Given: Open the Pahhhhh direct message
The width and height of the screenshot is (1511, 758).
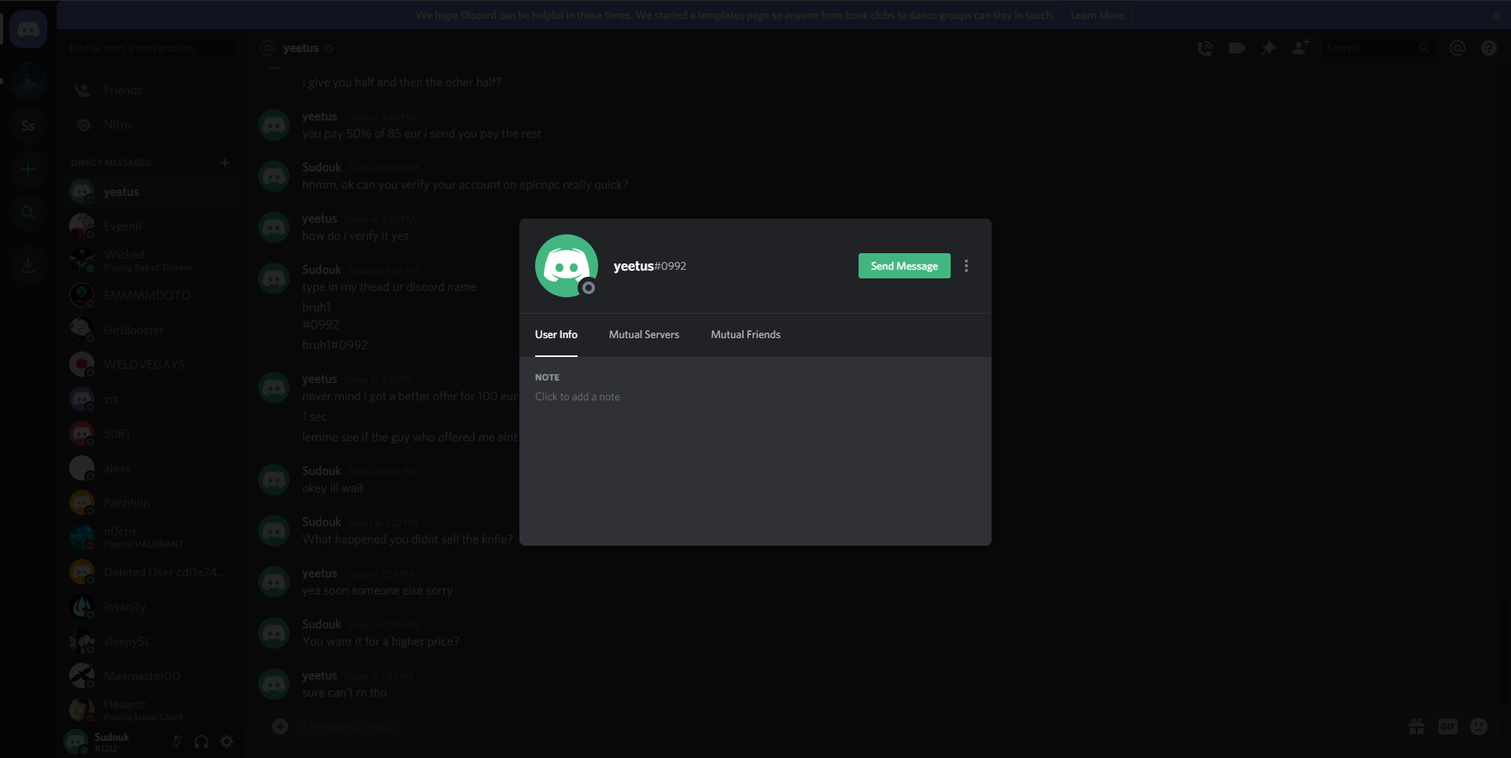Looking at the screenshot, I should point(151,503).
